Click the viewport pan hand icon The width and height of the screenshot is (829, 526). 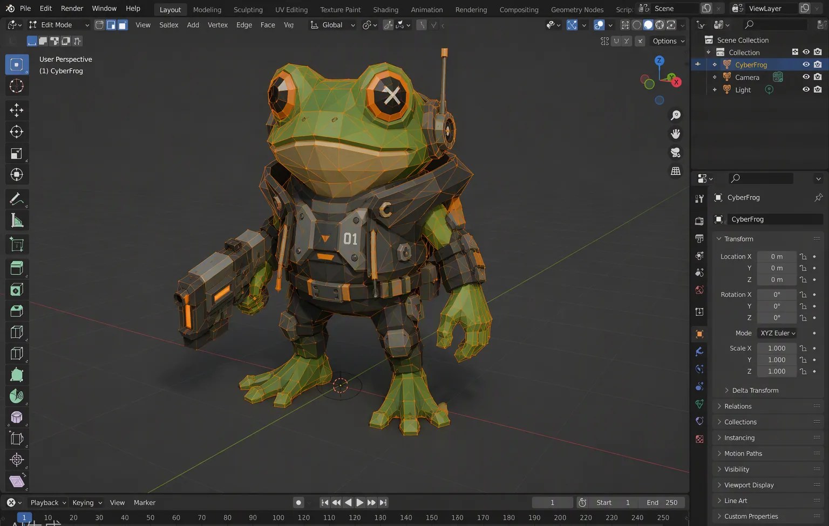point(675,134)
